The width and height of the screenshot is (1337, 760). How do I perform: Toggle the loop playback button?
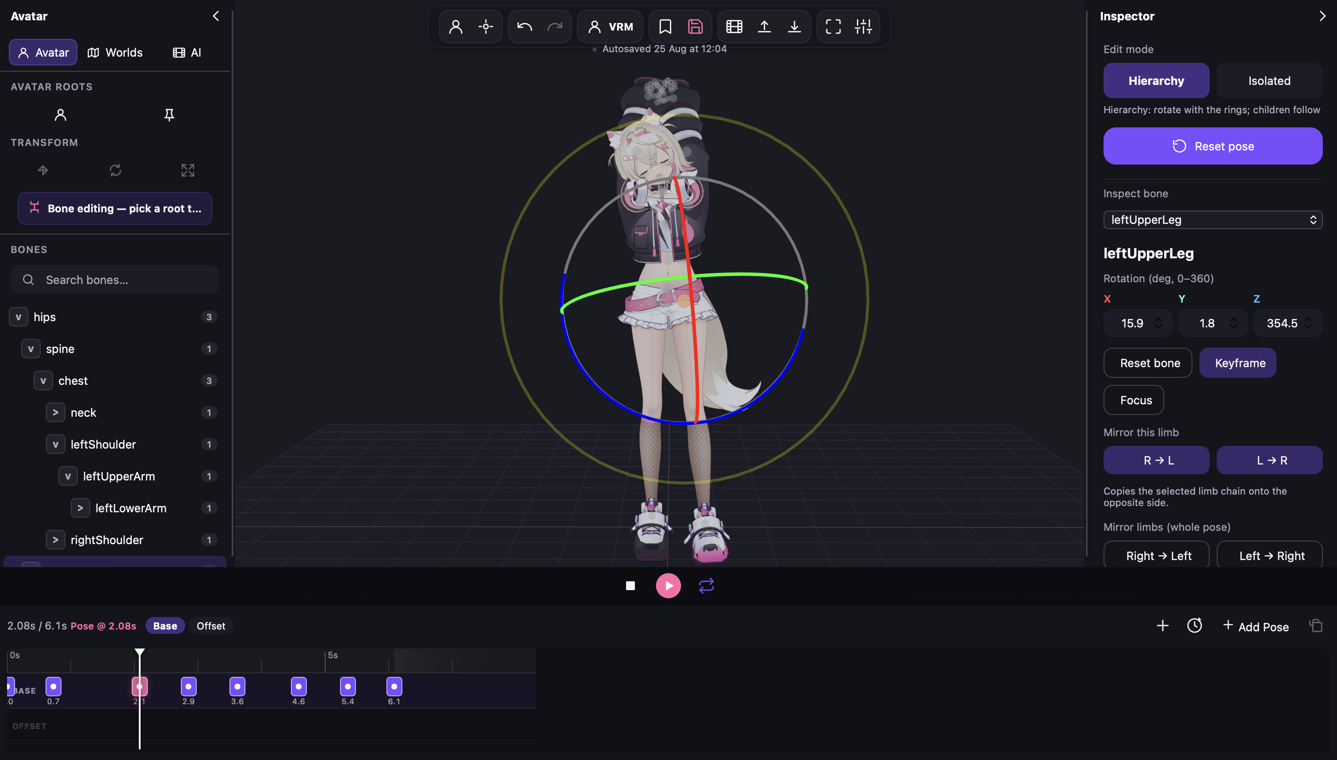[707, 586]
